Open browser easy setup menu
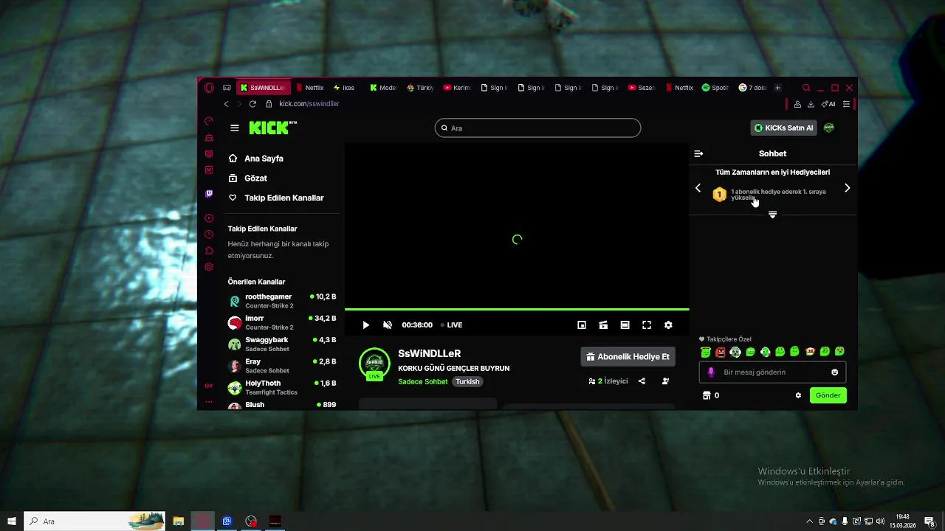Image resolution: width=945 pixels, height=531 pixels. (846, 104)
